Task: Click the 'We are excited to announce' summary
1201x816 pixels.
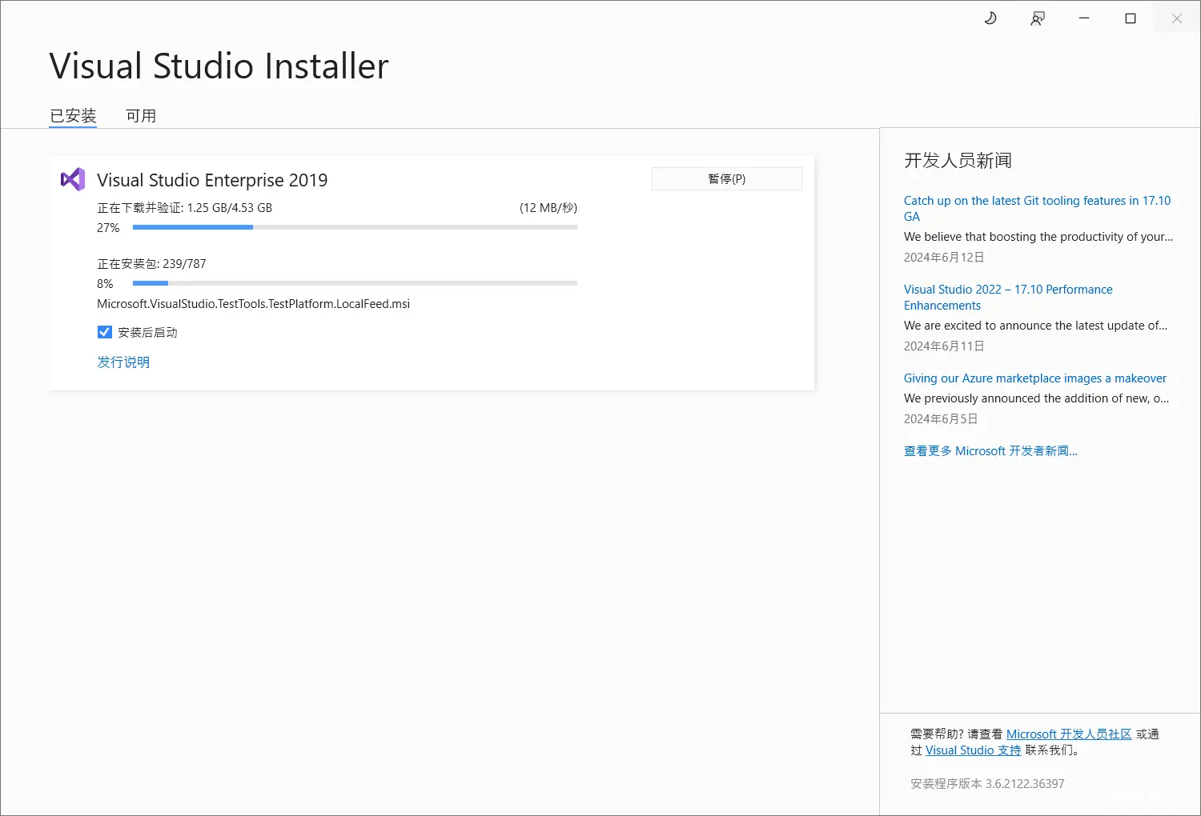Action: [x=1035, y=326]
